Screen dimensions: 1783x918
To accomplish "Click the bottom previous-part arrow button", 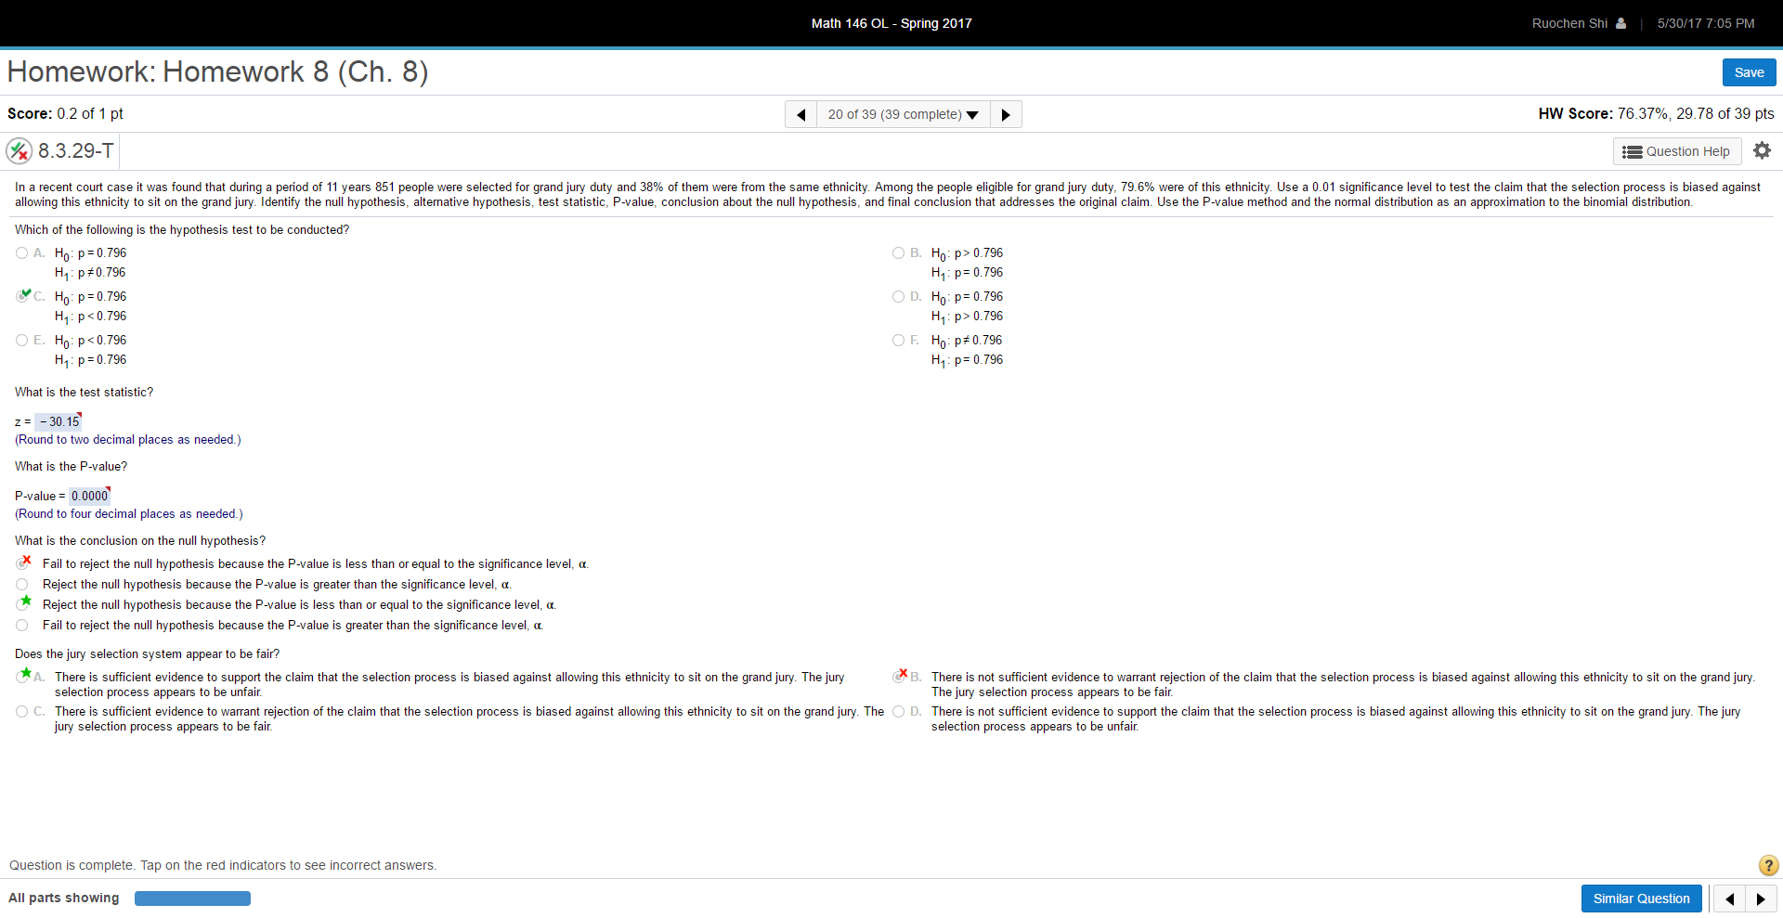I will click(1729, 899).
